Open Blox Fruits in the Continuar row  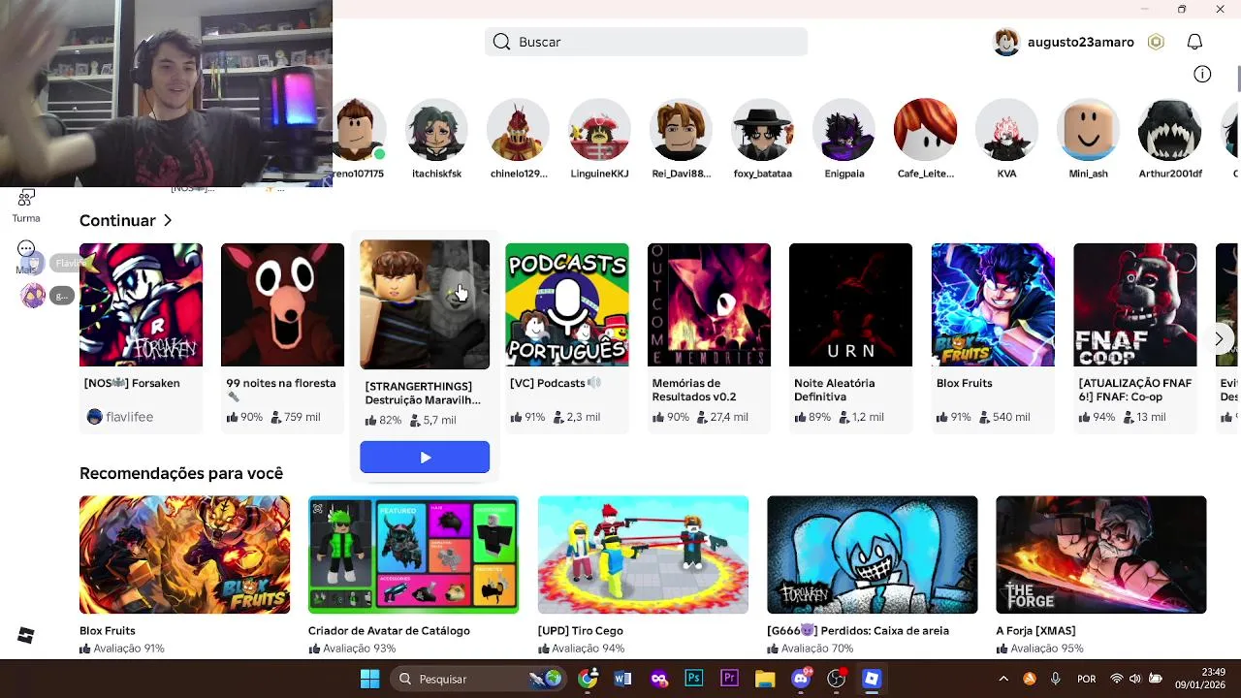tap(993, 304)
